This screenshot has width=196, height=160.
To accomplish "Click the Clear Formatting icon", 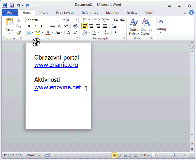I will point(75,26).
